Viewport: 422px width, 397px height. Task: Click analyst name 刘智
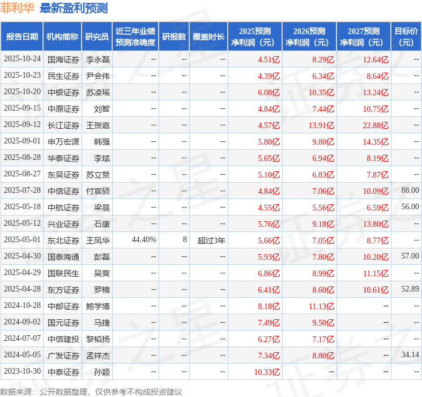pyautogui.click(x=102, y=109)
